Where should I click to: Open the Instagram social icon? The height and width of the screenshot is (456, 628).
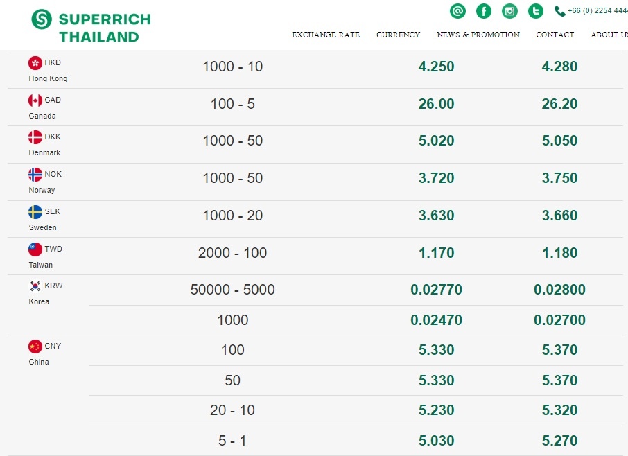[x=509, y=11]
